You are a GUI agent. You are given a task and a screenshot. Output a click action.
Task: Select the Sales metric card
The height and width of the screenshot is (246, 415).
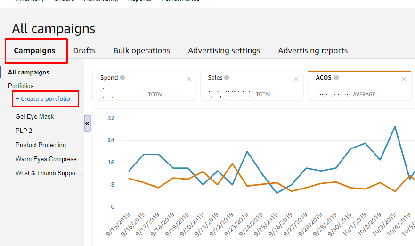tap(252, 86)
